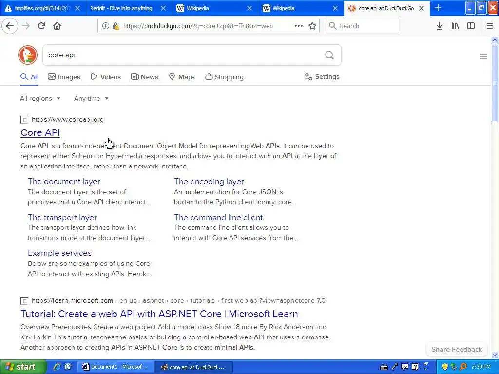499x374 pixels.
Task: Click the lock warning icon in address bar
Action: click(x=116, y=26)
